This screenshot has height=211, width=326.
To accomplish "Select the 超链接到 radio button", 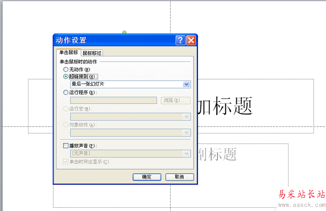I will [x=66, y=76].
